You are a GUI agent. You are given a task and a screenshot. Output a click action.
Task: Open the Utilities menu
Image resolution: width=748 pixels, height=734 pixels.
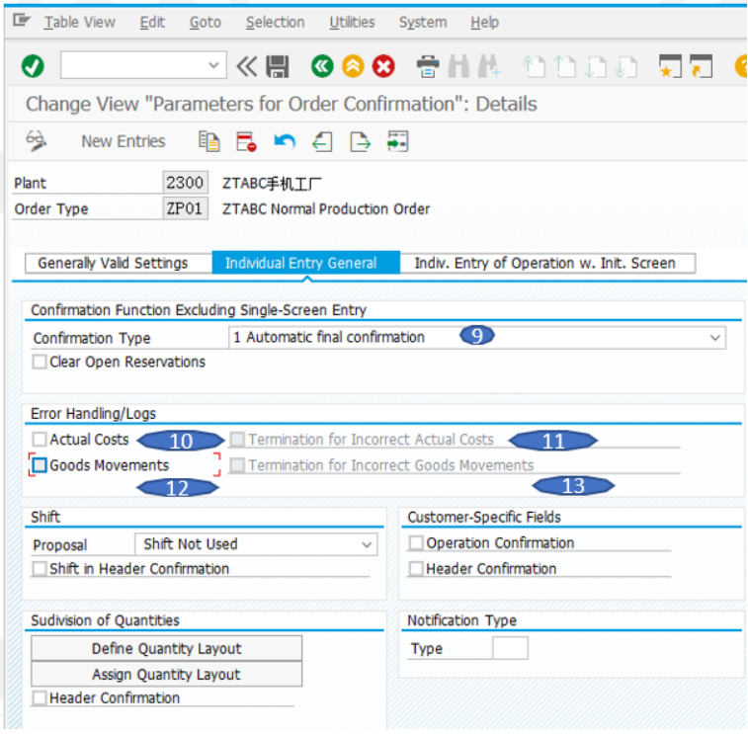click(352, 22)
